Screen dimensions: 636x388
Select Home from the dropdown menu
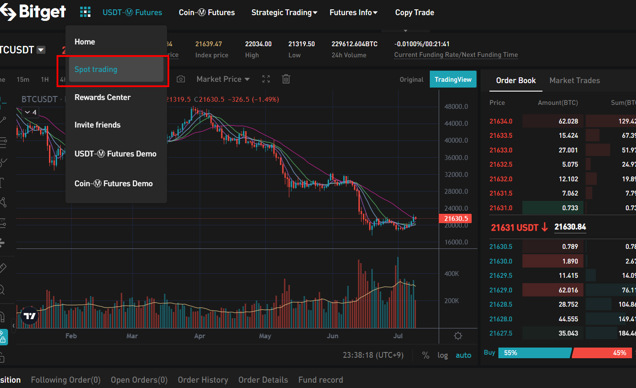(x=85, y=42)
